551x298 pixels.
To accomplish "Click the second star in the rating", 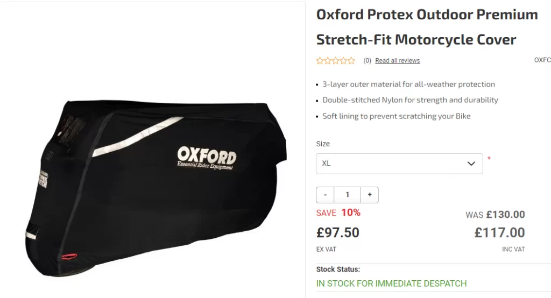I will coord(328,61).
